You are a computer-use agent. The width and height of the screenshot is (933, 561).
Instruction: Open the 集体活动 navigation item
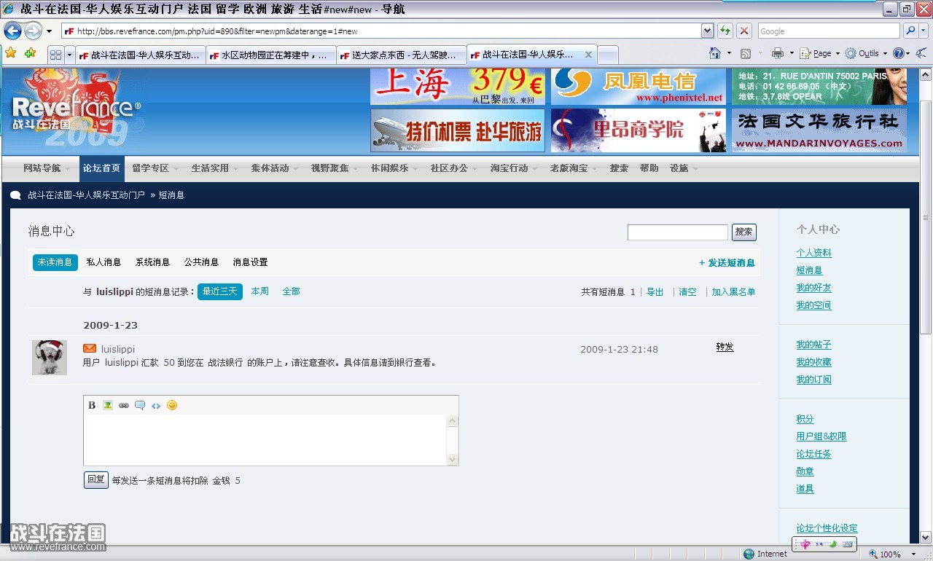[x=275, y=168]
